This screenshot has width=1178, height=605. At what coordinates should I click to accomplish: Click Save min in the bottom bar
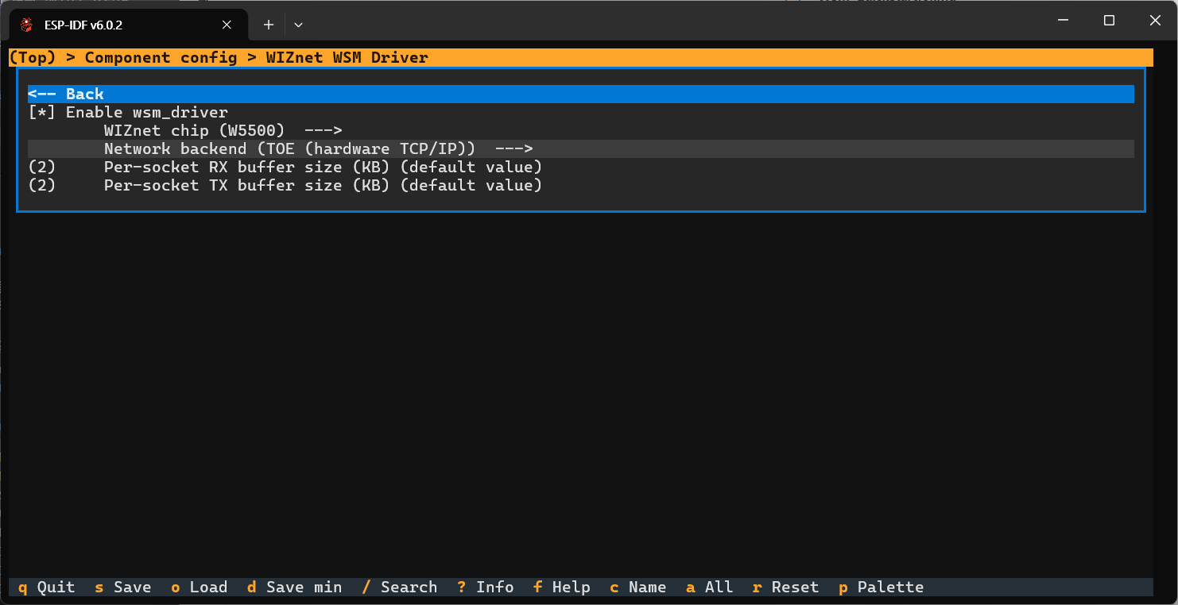[295, 588]
